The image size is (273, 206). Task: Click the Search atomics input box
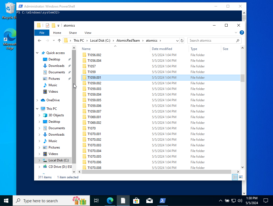[212, 41]
